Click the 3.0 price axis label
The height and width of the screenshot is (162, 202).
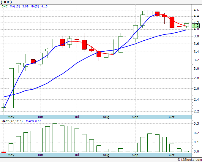(x=196, y=69)
